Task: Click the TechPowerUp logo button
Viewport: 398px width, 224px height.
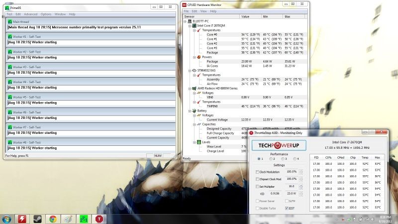Action: [x=279, y=145]
